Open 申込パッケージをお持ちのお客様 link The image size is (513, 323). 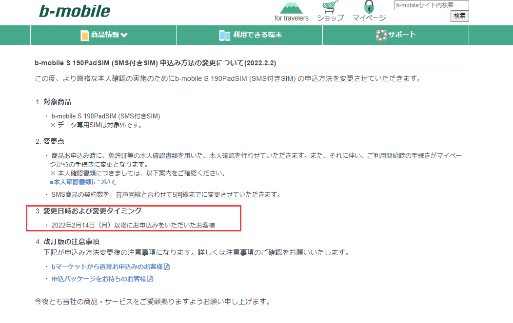99,279
